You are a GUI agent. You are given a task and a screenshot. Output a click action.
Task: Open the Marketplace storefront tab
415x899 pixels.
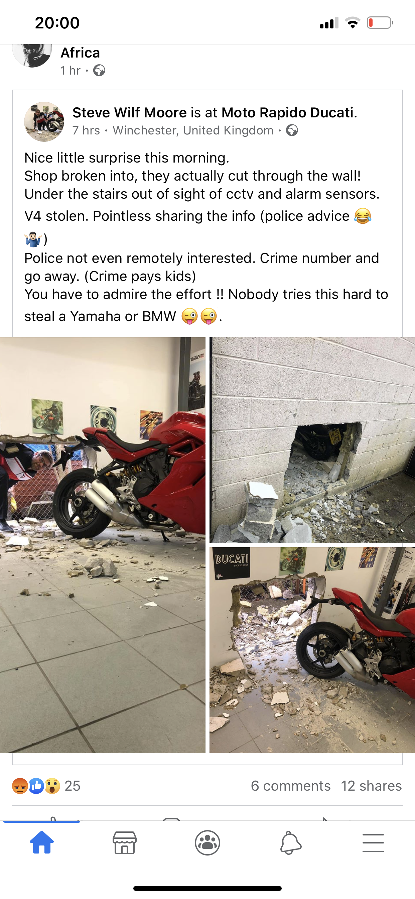(125, 843)
